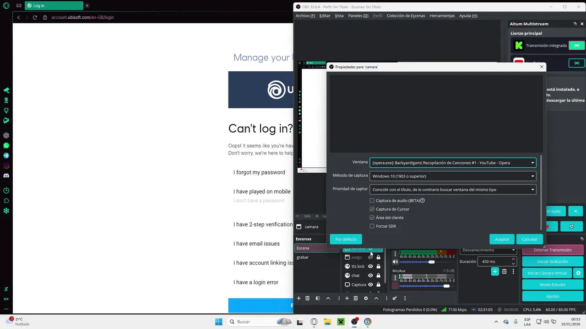Toggle Kick Transmisión integrada output
The height and width of the screenshot is (329, 586).
tap(577, 45)
